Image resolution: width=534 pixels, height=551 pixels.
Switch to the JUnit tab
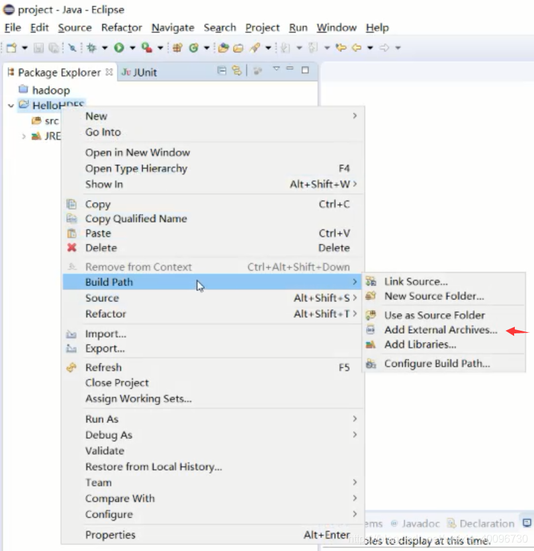[139, 72]
